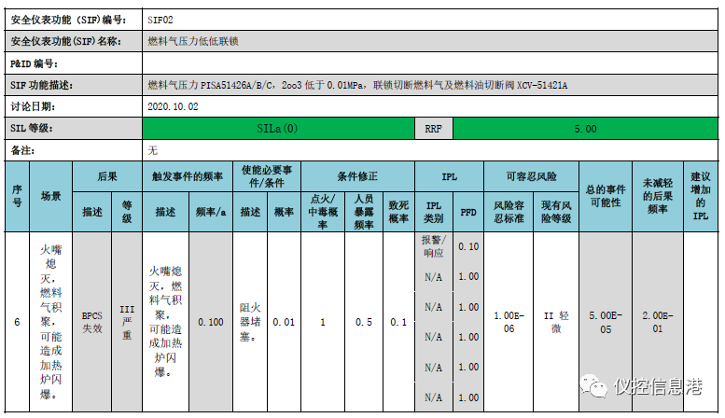This screenshot has width=725, height=418.
Task: Click the green 'SILa(0)' cell
Action: (x=278, y=129)
